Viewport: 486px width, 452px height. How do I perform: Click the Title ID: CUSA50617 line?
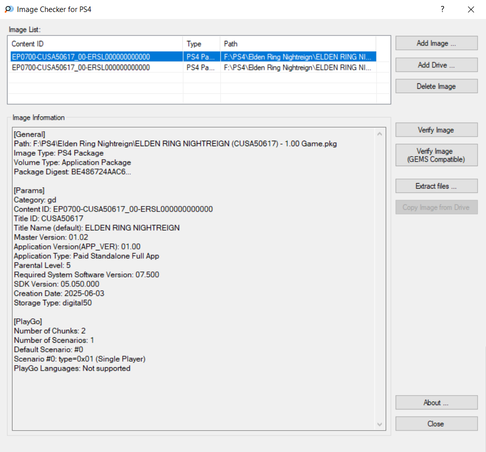(48, 219)
